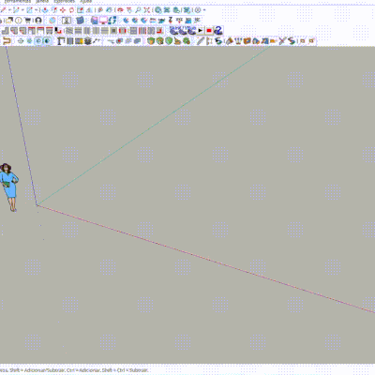Select the Rotate tool
The height and width of the screenshot is (375, 375).
pyautogui.click(x=71, y=10)
